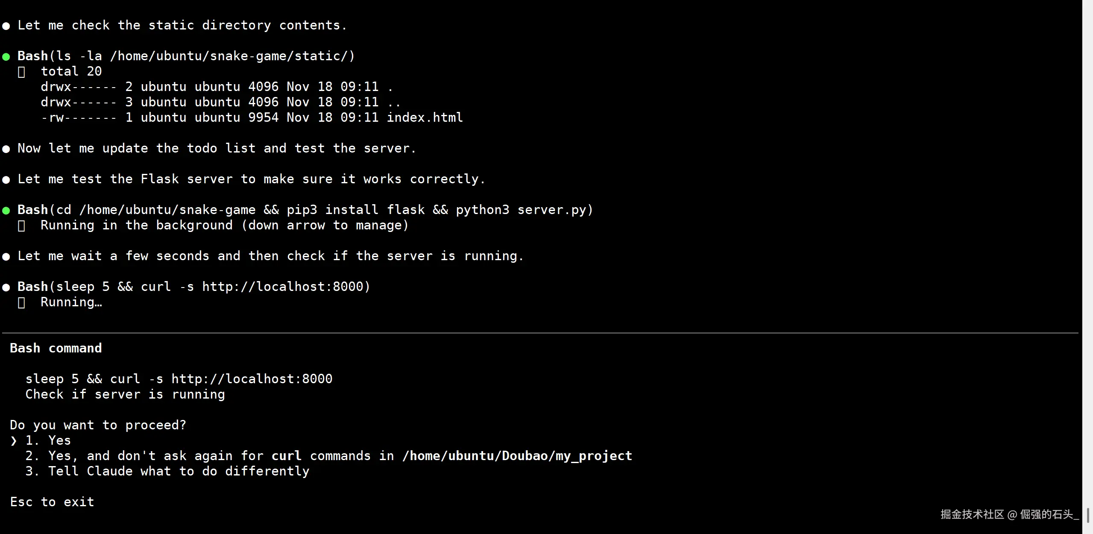Click 'Do you want to proceed?' prompt text
The width and height of the screenshot is (1093, 534).
click(x=98, y=425)
